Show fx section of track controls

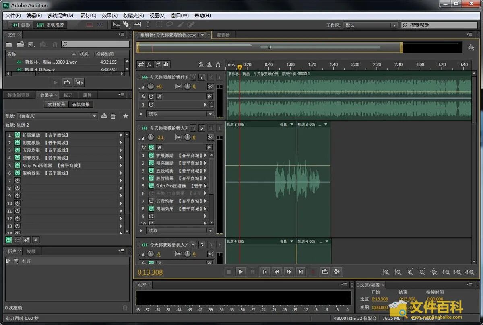[149, 64]
